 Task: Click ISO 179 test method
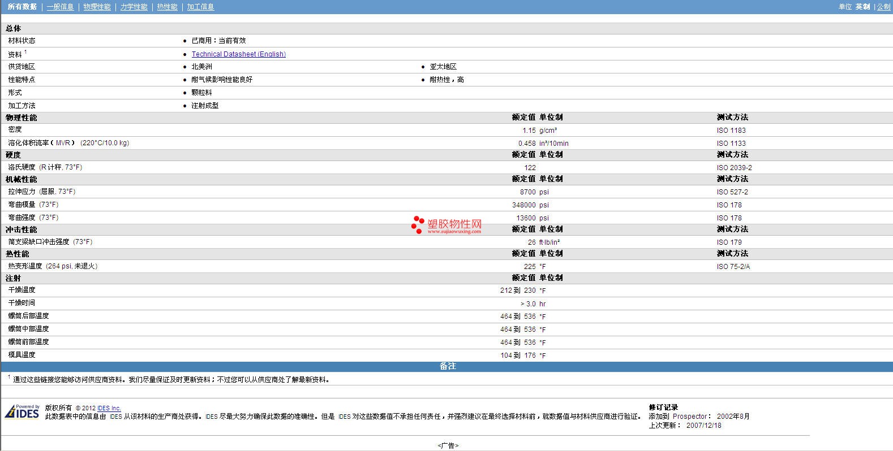point(729,242)
